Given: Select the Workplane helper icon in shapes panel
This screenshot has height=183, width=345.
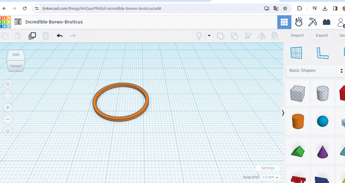Looking at the screenshot, I should tap(296, 52).
